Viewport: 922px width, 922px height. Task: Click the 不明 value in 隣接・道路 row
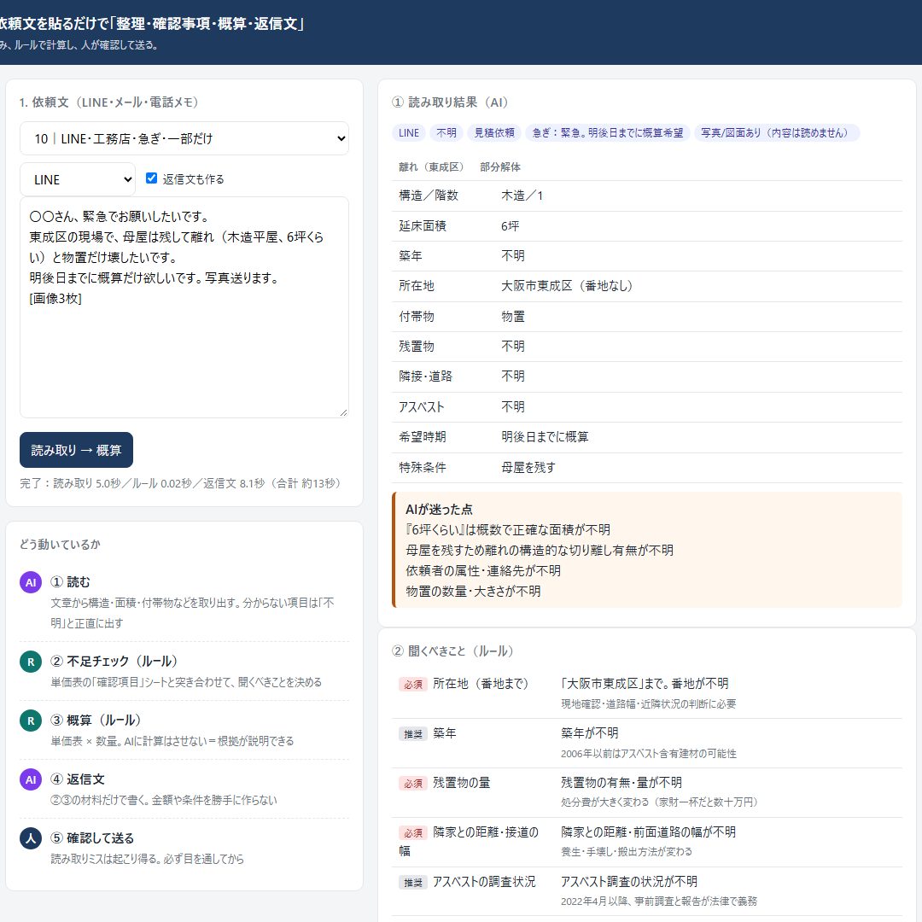pos(513,376)
